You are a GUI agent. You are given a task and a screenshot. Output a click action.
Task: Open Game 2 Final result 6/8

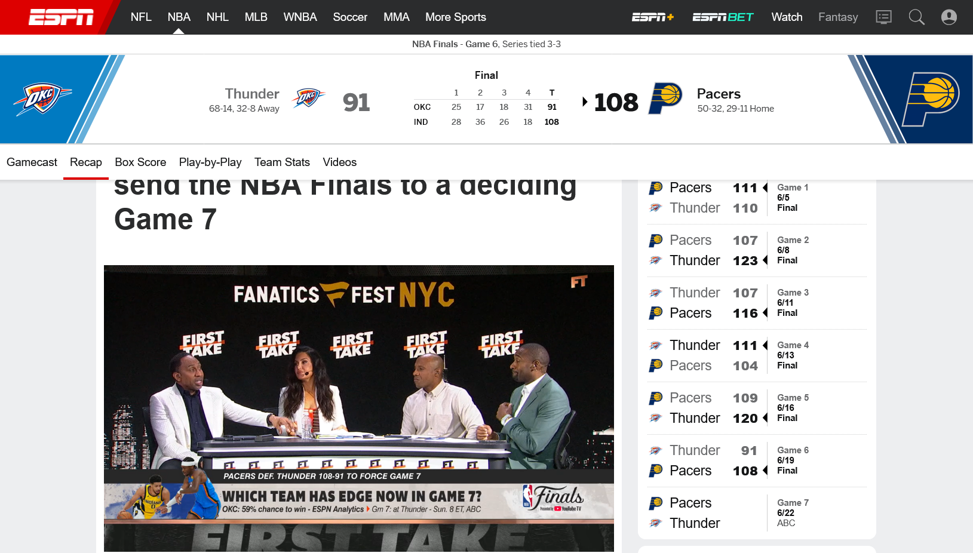pyautogui.click(x=793, y=250)
